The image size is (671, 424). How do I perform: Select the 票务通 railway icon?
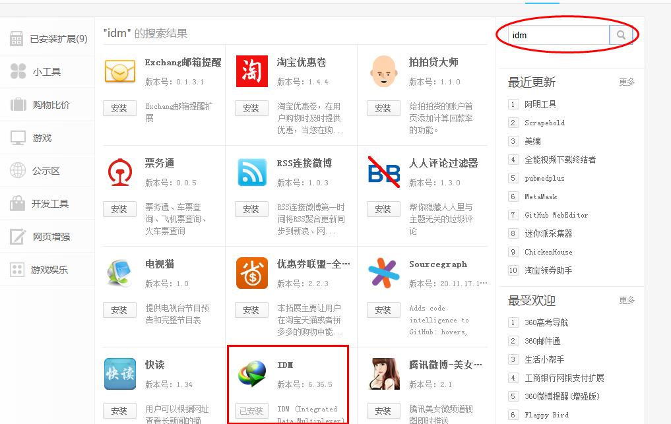[x=119, y=172]
